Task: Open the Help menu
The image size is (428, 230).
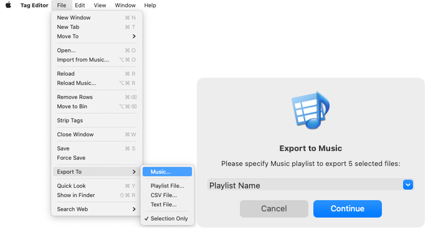Action: pos(150,5)
